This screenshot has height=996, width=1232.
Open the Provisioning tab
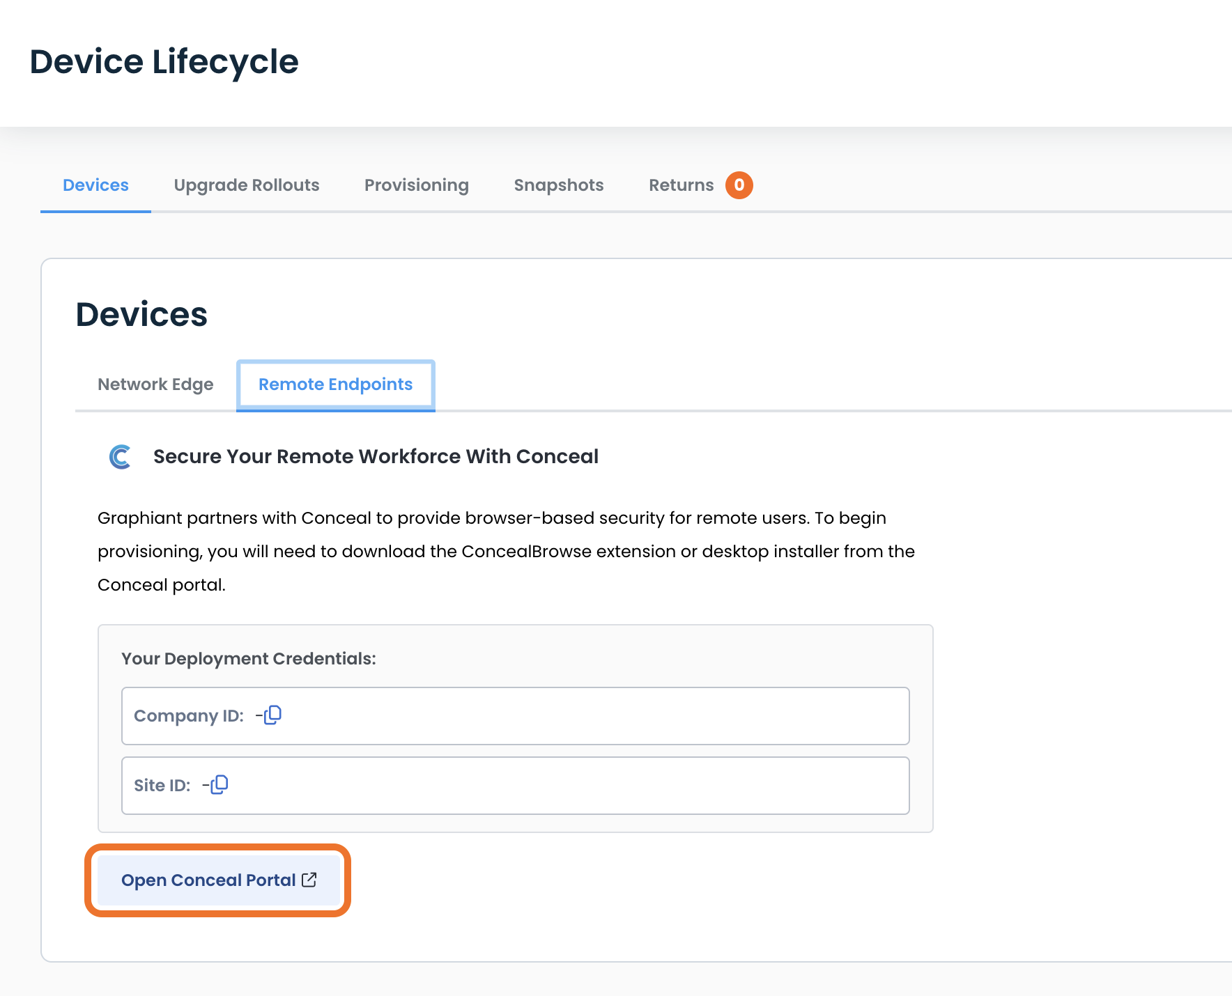click(x=417, y=185)
